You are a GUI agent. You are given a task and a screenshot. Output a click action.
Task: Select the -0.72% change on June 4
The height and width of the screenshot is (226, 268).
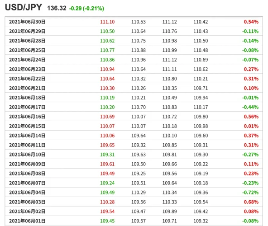coord(250,193)
